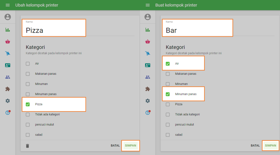Open hamburger menu beside Buat kelompok printer title
The image size is (280, 155).
pos(148,5)
